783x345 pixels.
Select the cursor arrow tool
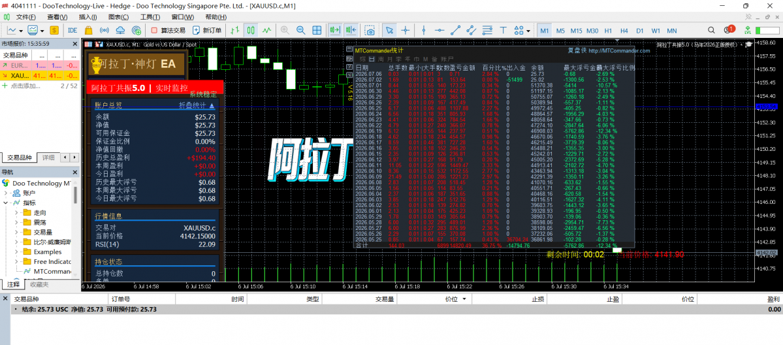coord(389,30)
